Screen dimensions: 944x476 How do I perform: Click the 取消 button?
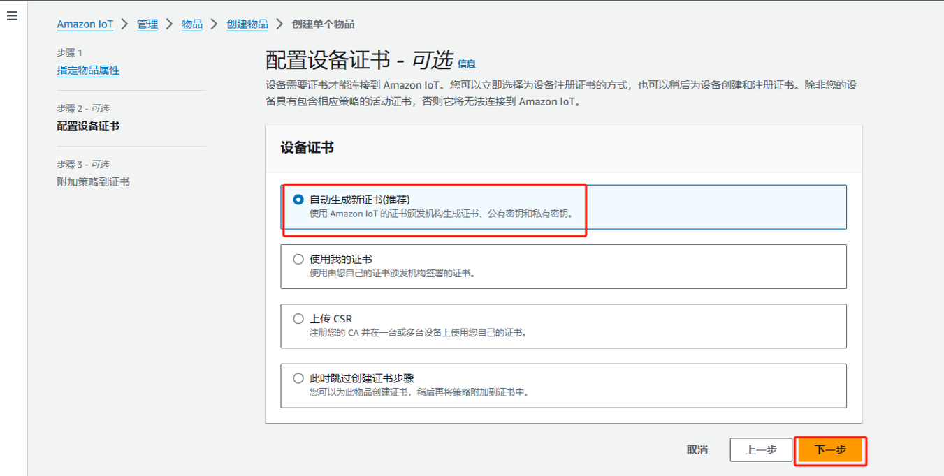click(x=697, y=450)
